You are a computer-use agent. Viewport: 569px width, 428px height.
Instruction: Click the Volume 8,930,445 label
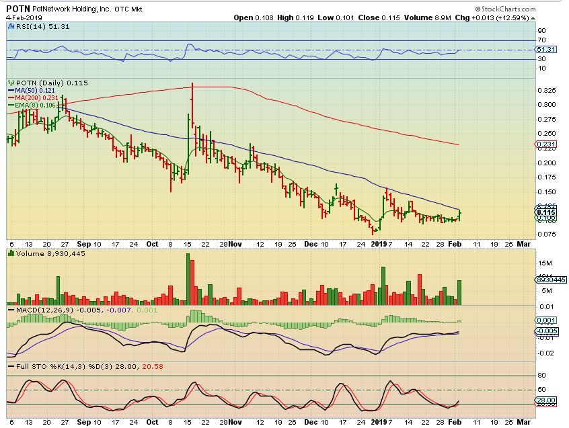click(51, 254)
